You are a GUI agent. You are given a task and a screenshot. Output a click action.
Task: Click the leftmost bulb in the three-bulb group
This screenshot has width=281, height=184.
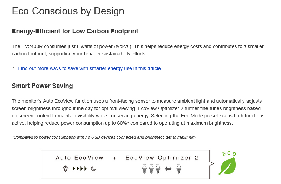click(x=144, y=169)
